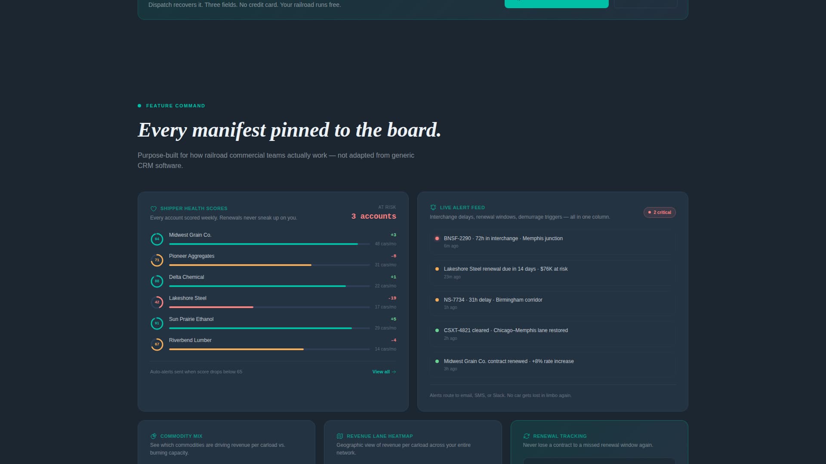Click Pioneer Aggregates health progress bar

pos(269,265)
